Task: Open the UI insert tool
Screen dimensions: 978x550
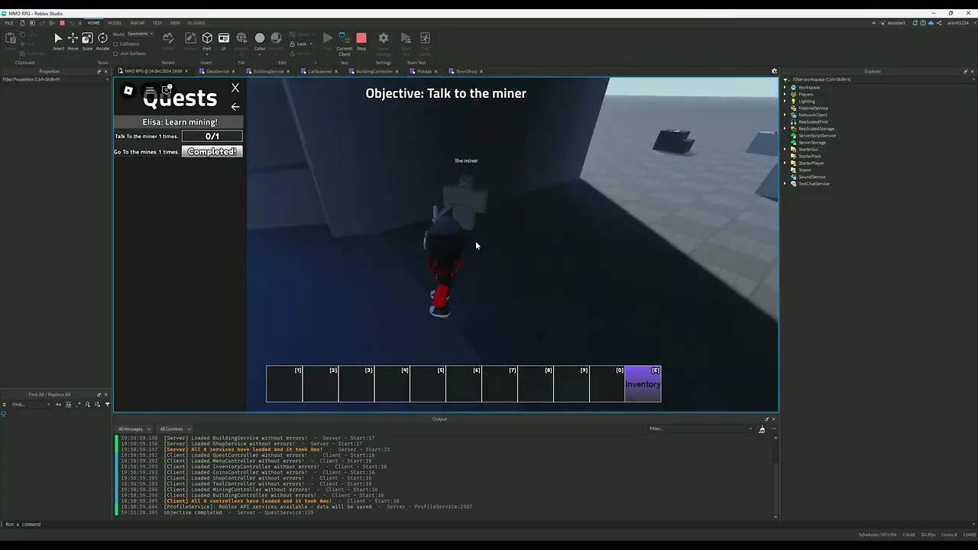Action: (224, 41)
